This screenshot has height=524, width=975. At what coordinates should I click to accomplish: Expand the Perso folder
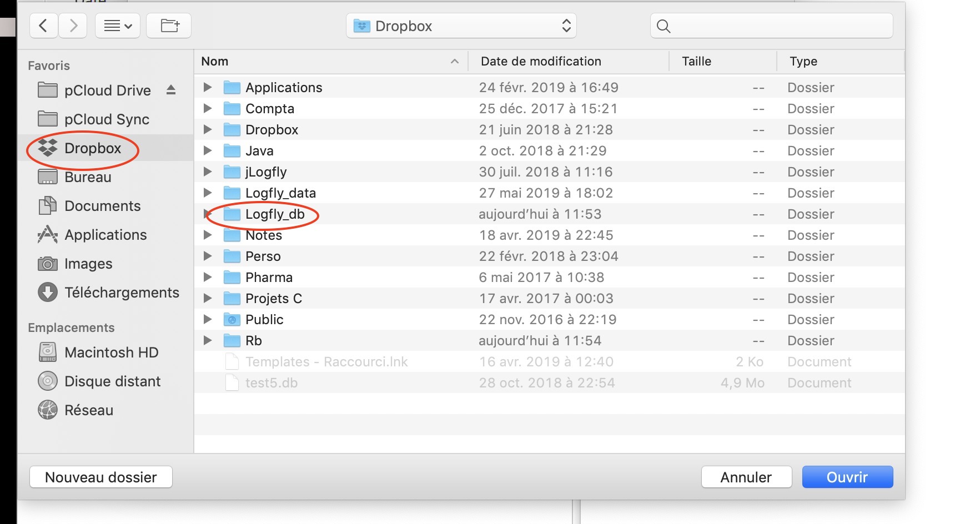coord(208,256)
